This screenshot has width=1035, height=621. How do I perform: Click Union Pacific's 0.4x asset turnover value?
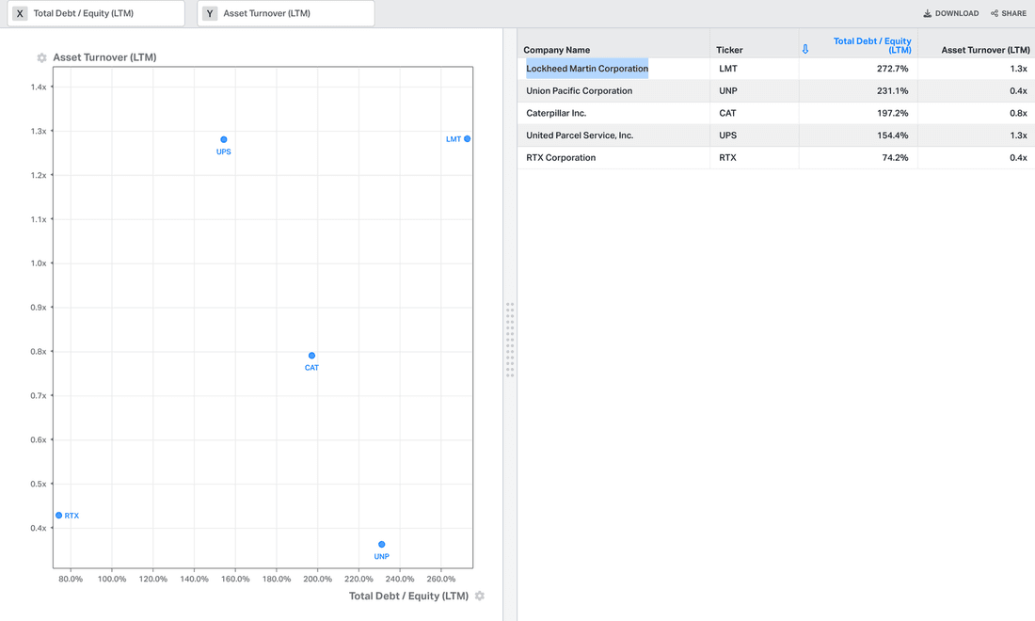point(1018,91)
